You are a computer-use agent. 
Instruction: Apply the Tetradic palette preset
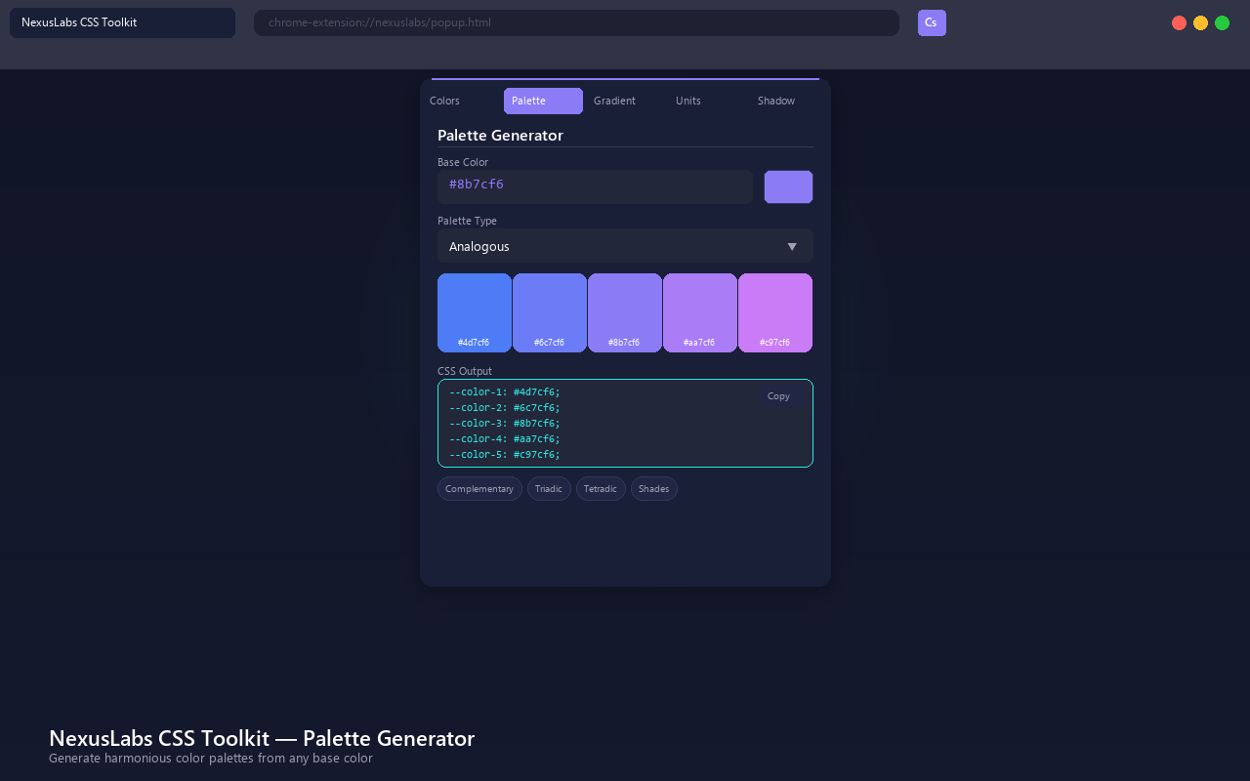601,488
